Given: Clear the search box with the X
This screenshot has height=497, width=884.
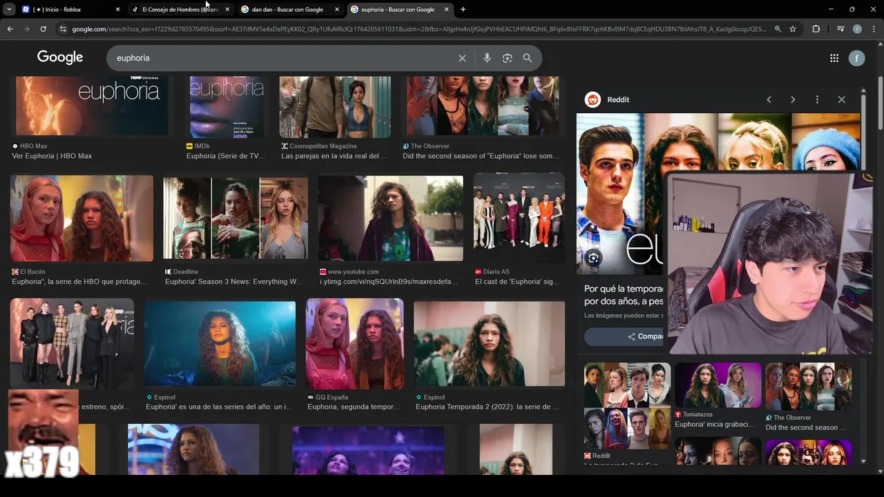Looking at the screenshot, I should pos(462,58).
